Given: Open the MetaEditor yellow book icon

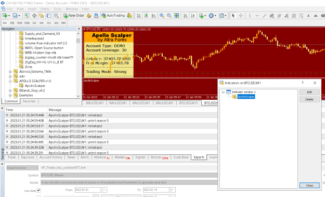Looking at the screenshot, I should 89,16.
